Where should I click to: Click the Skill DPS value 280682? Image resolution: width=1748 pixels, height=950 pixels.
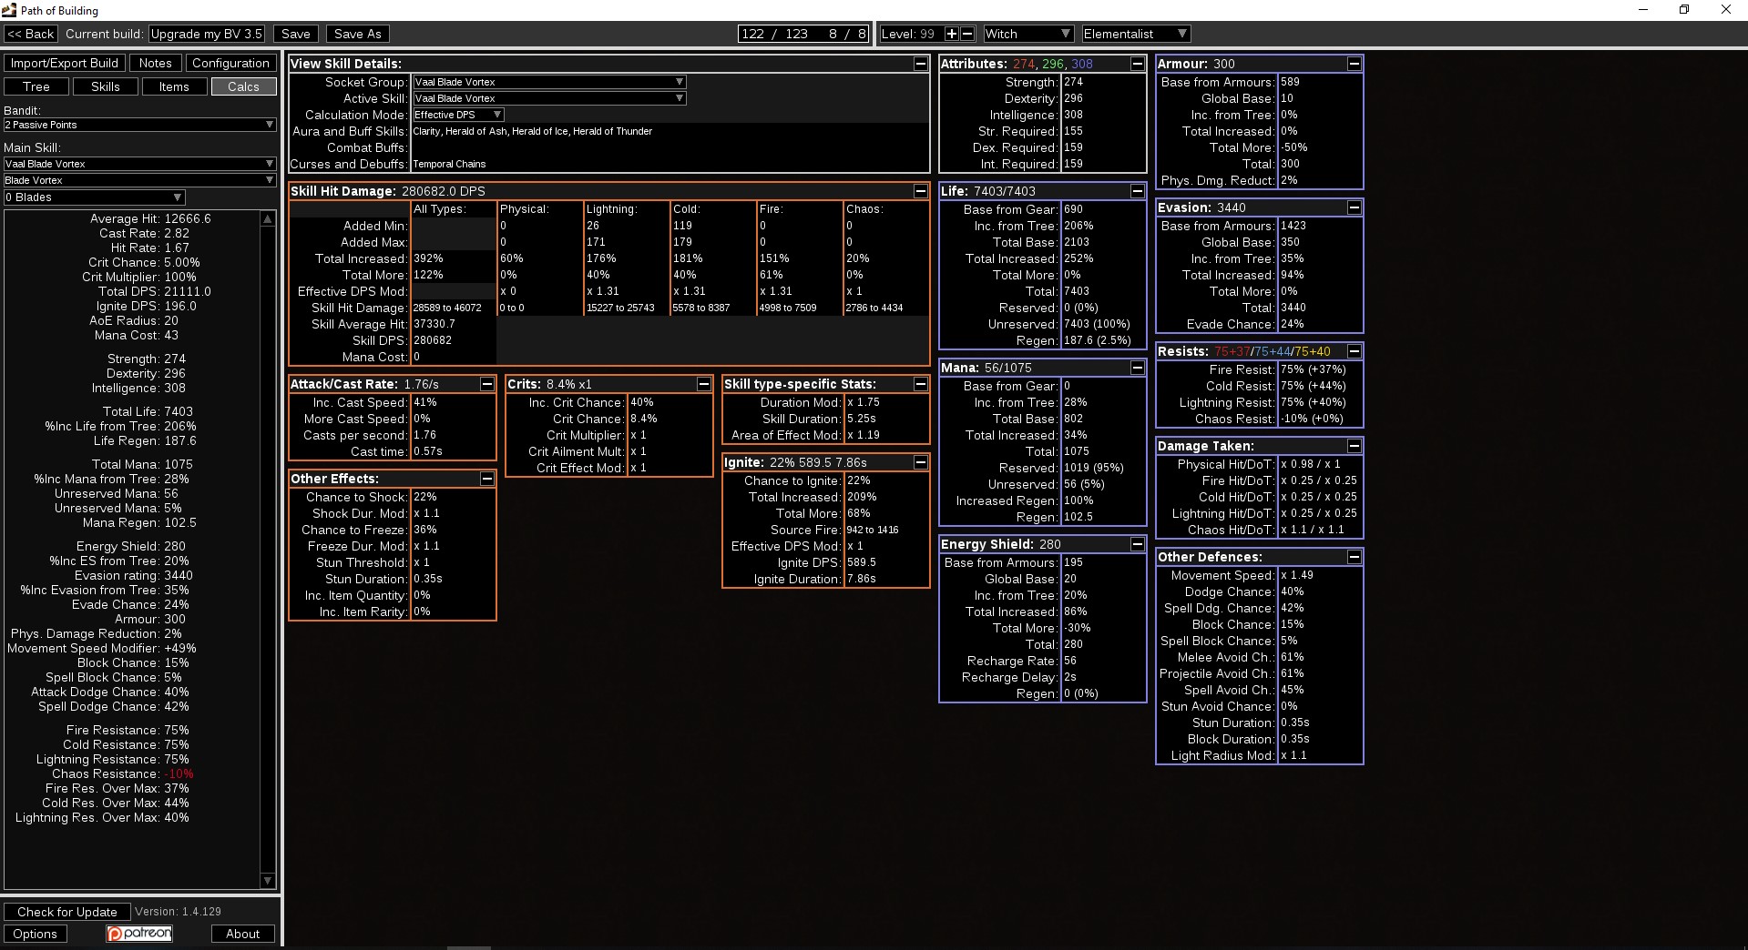(x=433, y=340)
